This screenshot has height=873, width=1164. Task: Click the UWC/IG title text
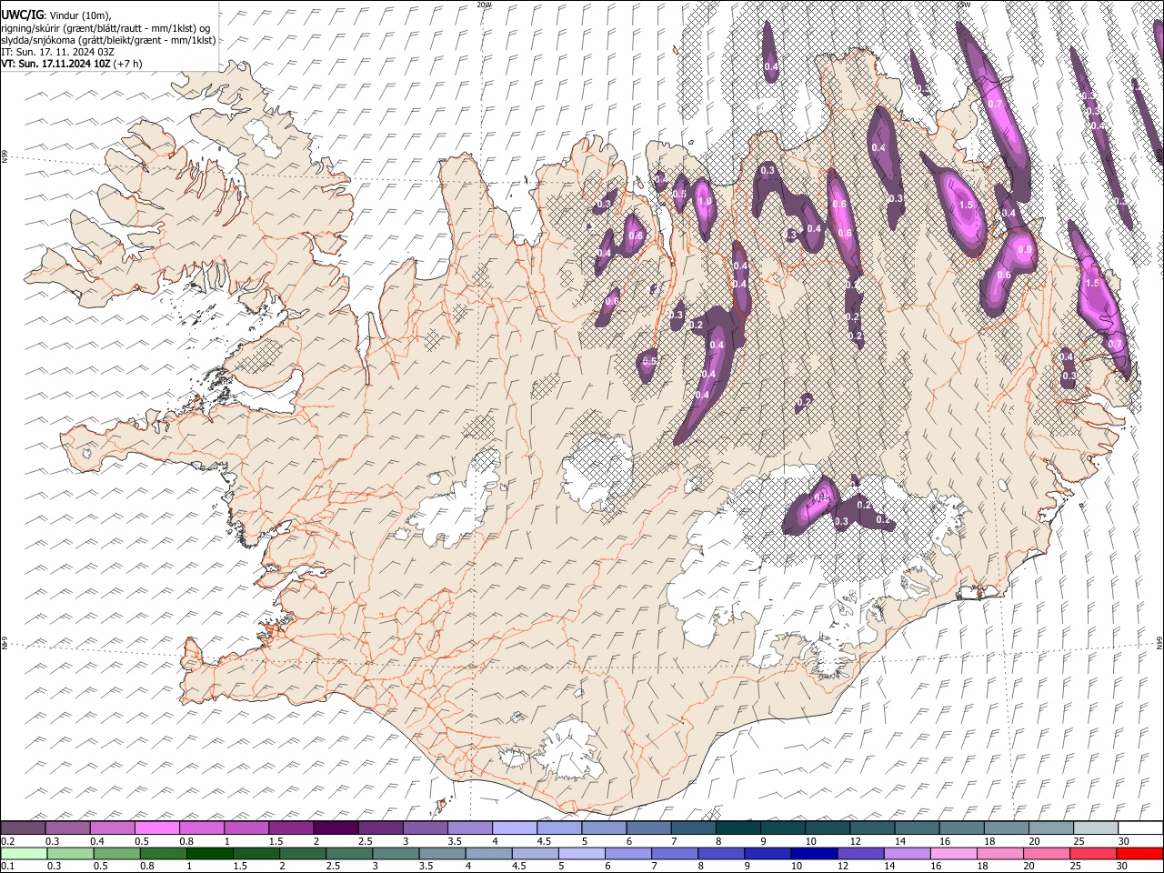pyautogui.click(x=22, y=15)
